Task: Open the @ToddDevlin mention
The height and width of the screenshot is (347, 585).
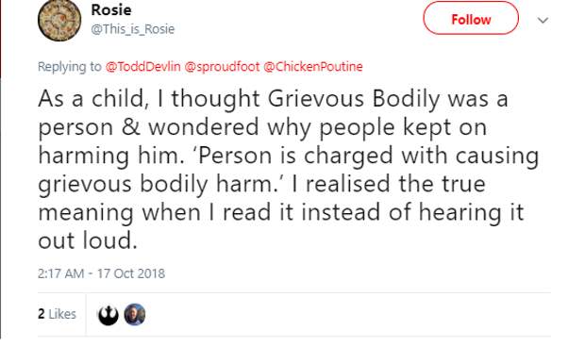Action: (x=143, y=66)
